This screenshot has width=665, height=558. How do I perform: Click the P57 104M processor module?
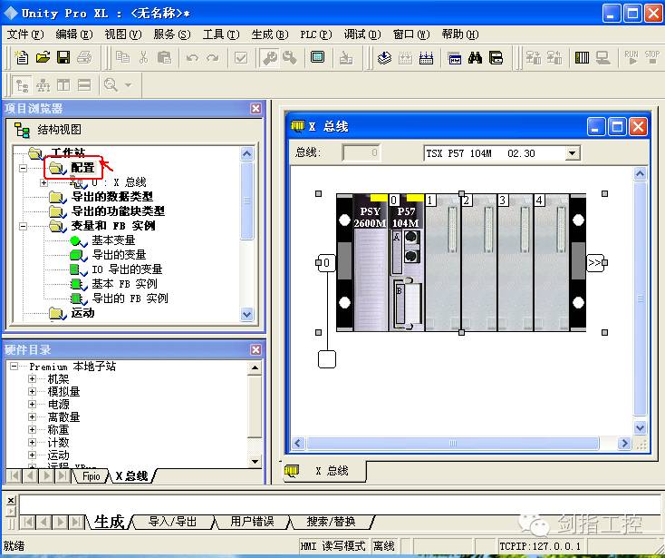click(406, 262)
